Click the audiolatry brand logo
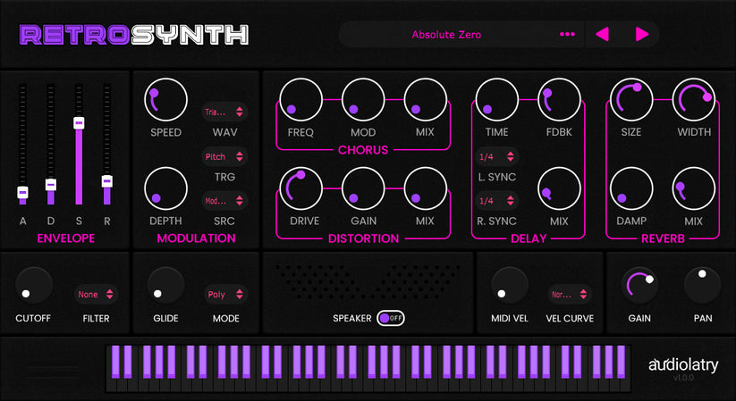736x401 pixels. point(683,365)
